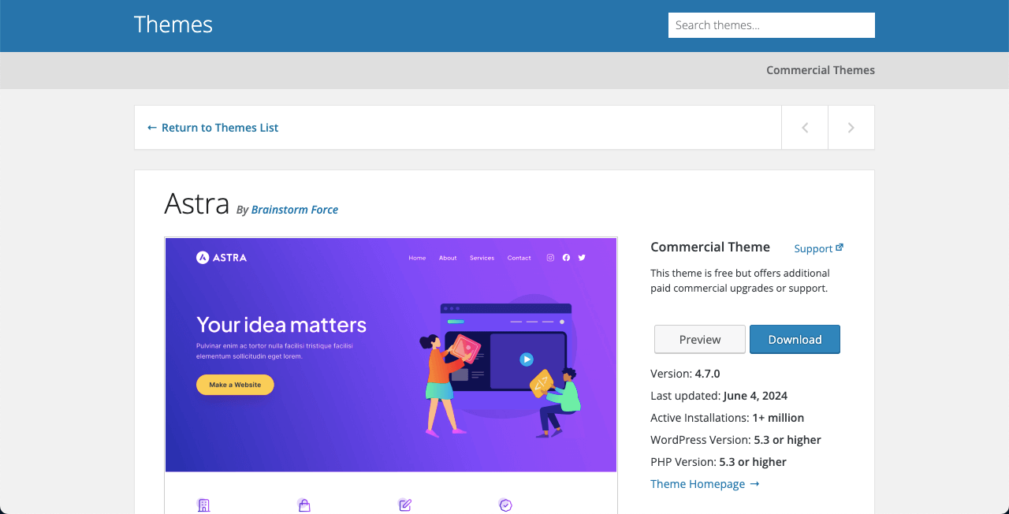Click Home in preview navigation
Viewport: 1009px width, 514px height.
pyautogui.click(x=417, y=258)
